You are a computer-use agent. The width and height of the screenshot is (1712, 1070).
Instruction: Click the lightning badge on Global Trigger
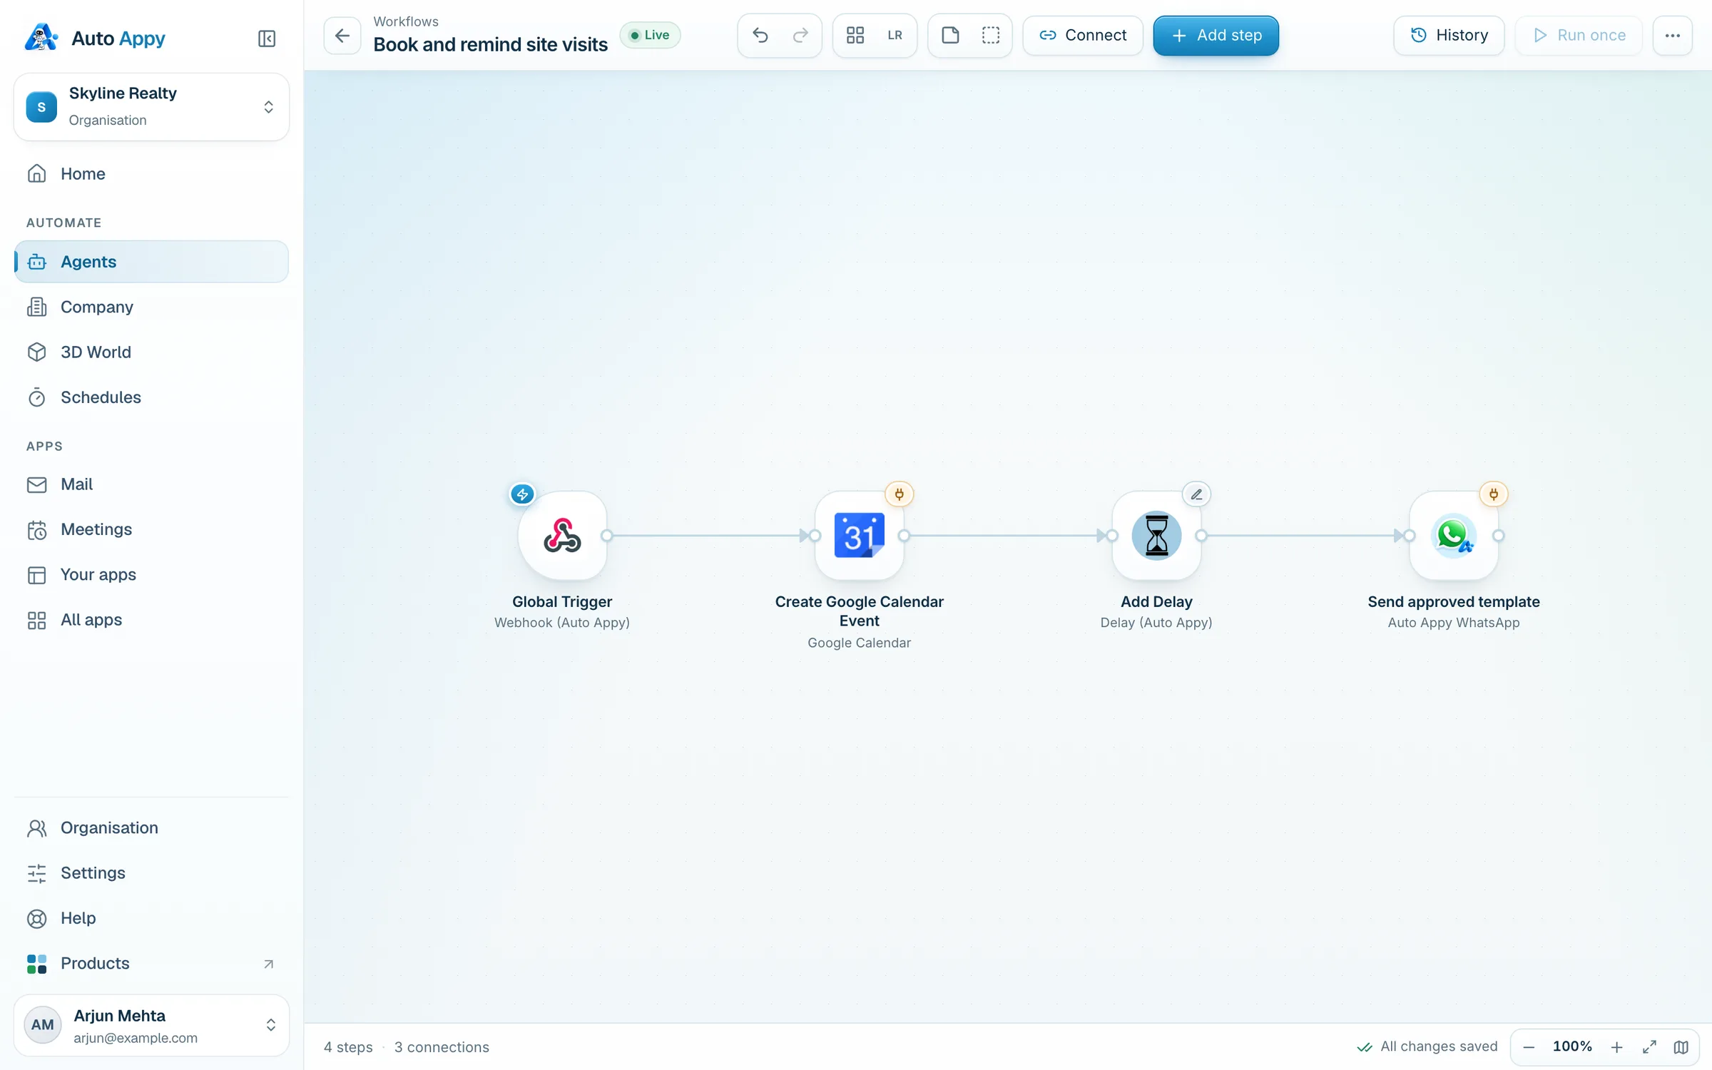coord(522,494)
